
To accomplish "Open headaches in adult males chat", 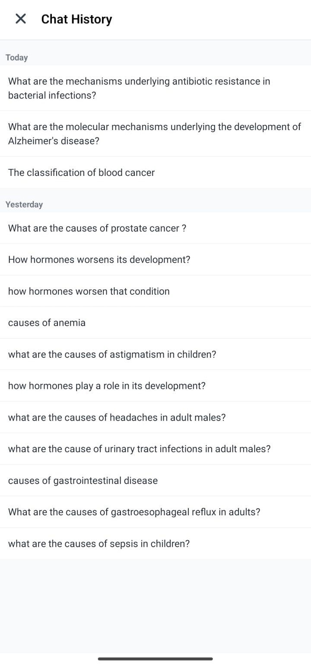I will [x=117, y=417].
